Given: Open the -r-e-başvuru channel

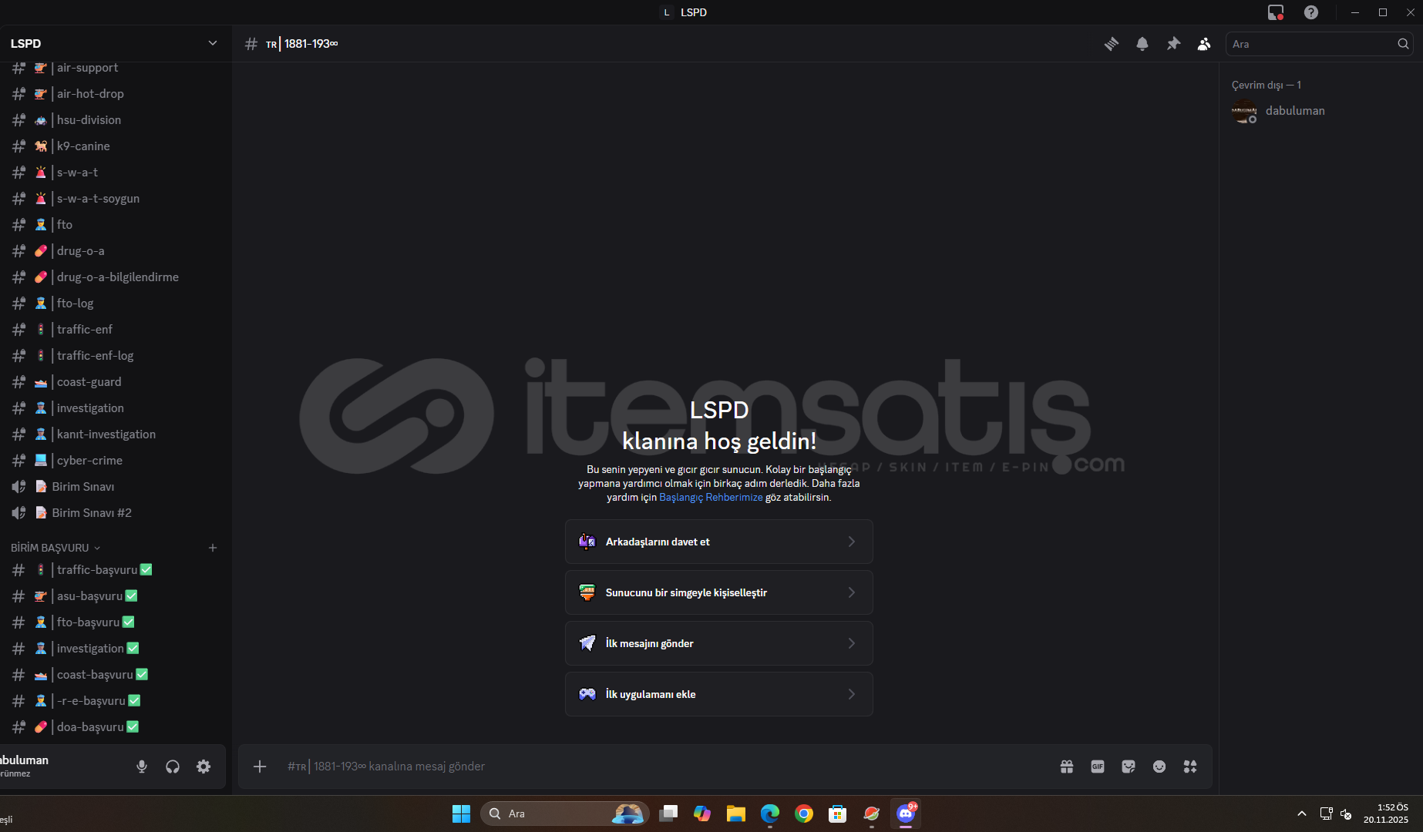Looking at the screenshot, I should click(x=116, y=701).
